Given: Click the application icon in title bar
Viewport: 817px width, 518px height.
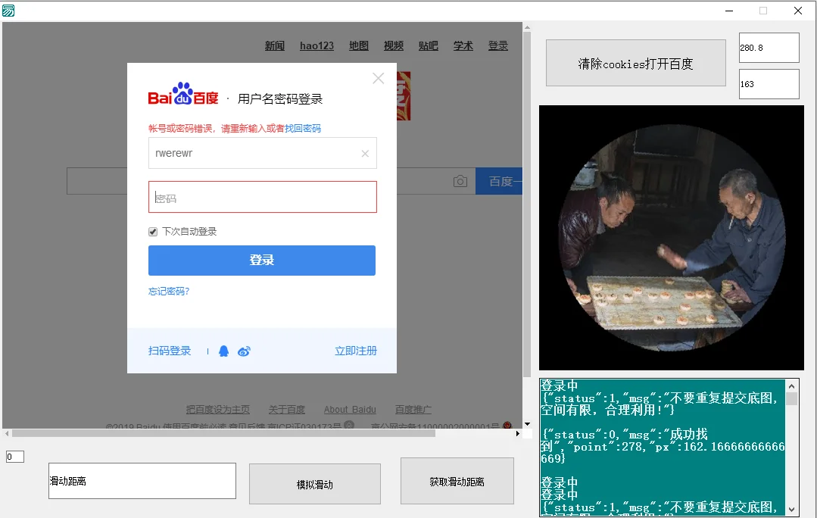Looking at the screenshot, I should 8,11.
